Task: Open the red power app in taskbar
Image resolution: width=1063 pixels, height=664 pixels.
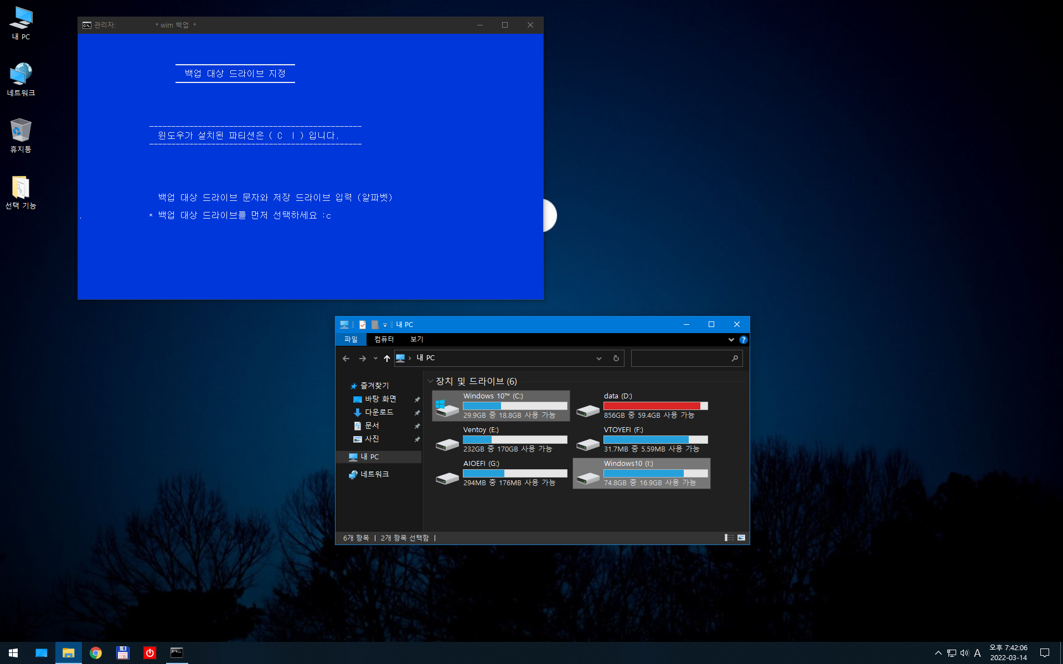Action: 149,653
